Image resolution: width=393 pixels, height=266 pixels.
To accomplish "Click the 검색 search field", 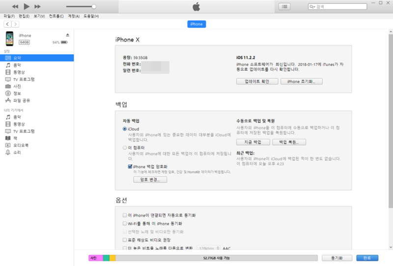I will tap(337, 6).
